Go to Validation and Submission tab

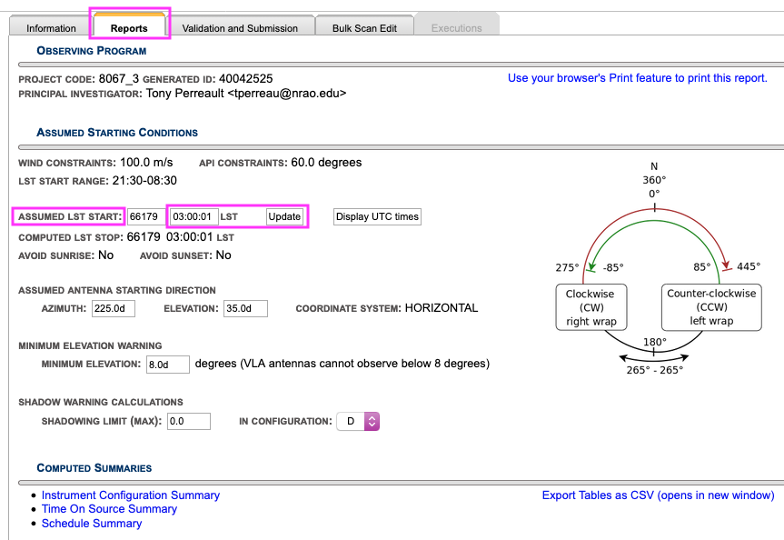240,28
